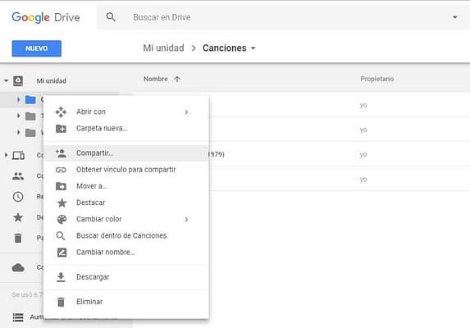Select Eliminar in the context menu
This screenshot has width=470, height=328.
click(126, 302)
